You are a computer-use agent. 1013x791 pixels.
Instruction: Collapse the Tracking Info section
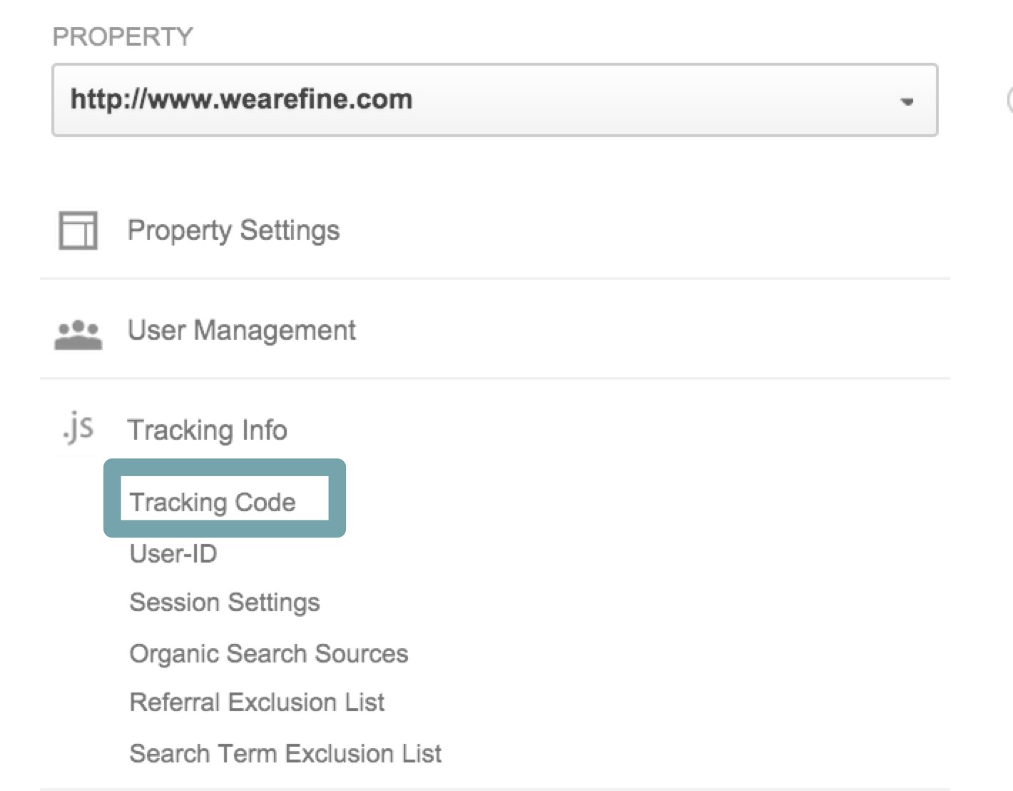coord(207,430)
